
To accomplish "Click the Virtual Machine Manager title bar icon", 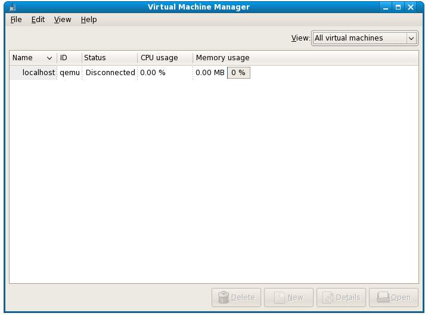I will pyautogui.click(x=13, y=7).
